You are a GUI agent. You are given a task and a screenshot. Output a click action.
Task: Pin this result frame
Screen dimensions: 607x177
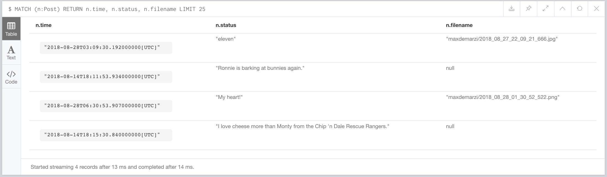coord(528,9)
